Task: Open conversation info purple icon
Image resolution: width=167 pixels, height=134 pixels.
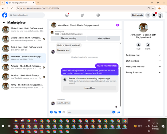Action: [x=118, y=25]
